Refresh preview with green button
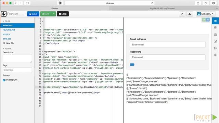 pyautogui.click(x=204, y=20)
